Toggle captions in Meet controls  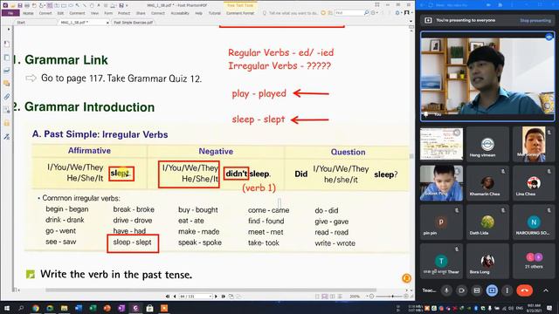(x=477, y=290)
